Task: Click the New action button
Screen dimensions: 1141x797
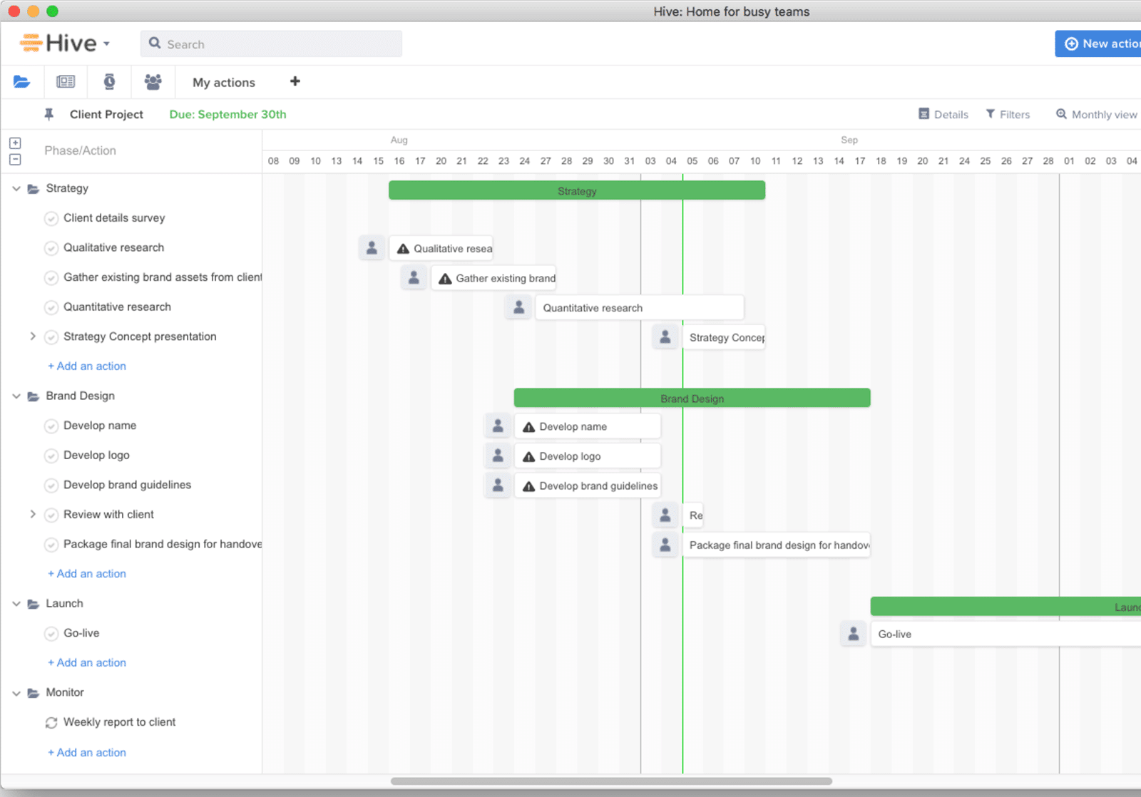Action: pos(1100,43)
